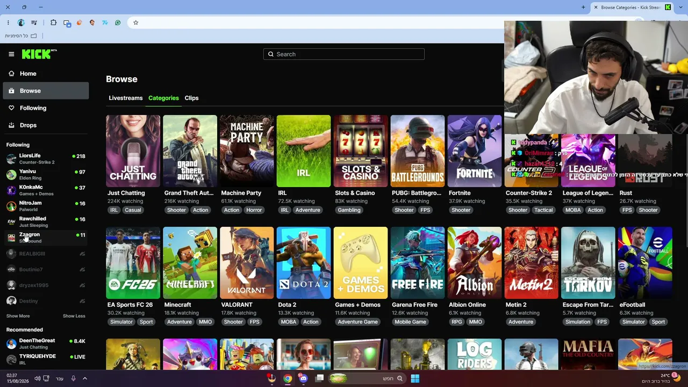
Task: Open the offline dryzex1995 channel
Action: 46,285
